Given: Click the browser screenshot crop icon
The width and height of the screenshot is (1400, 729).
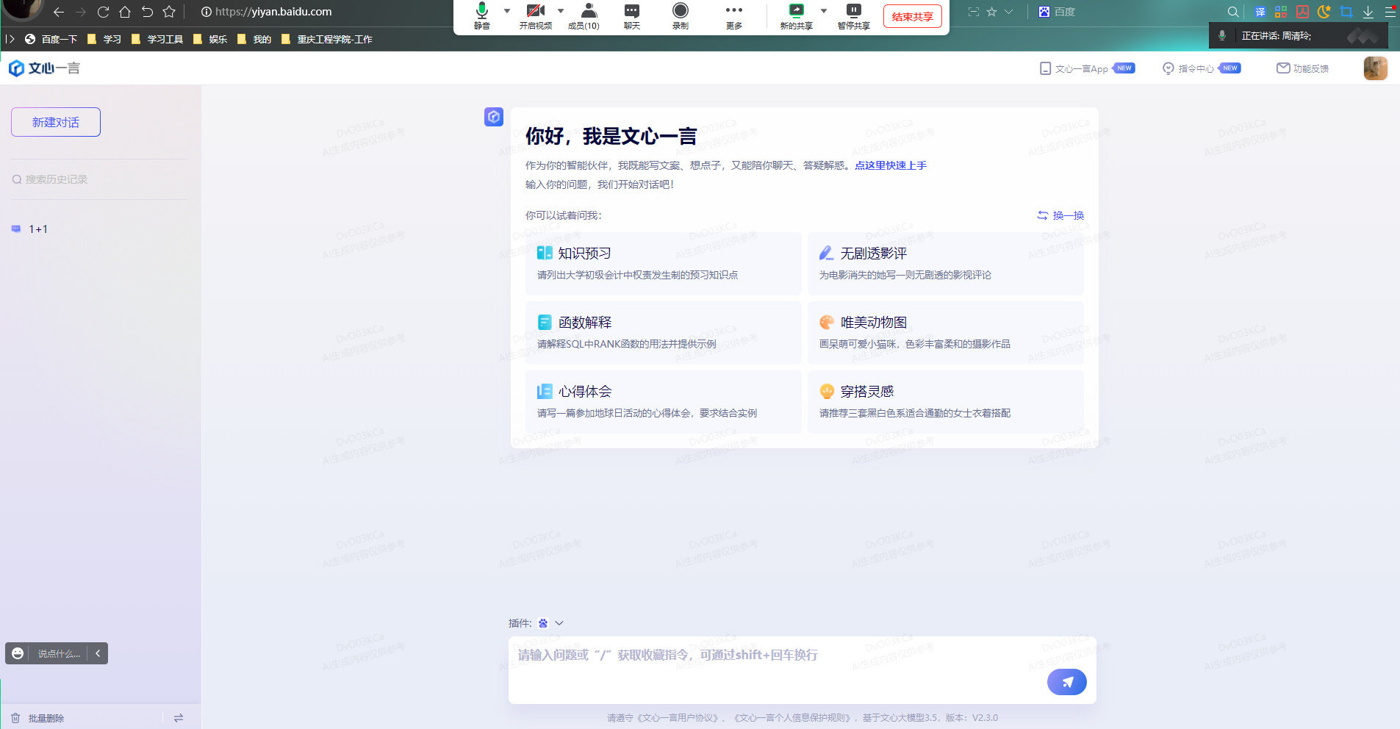Looking at the screenshot, I should click(x=1346, y=12).
